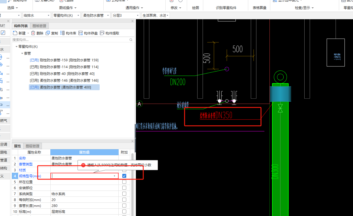Click the 构件存盘 save component icon
Viewport: 353px width, 216px height.
click(80, 33)
